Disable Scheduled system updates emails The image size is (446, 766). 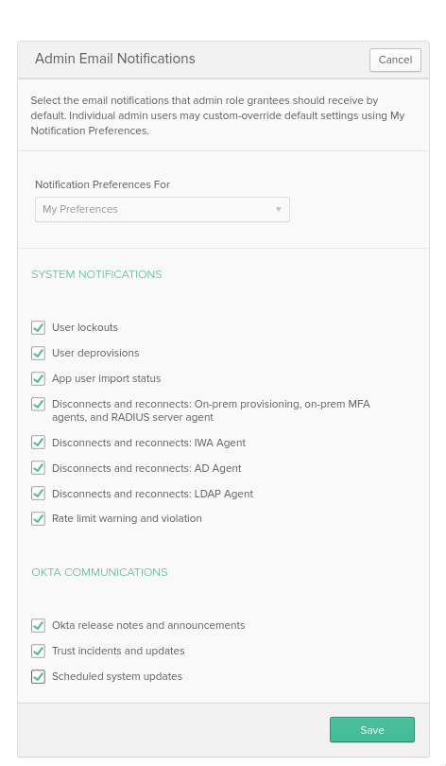click(x=38, y=676)
